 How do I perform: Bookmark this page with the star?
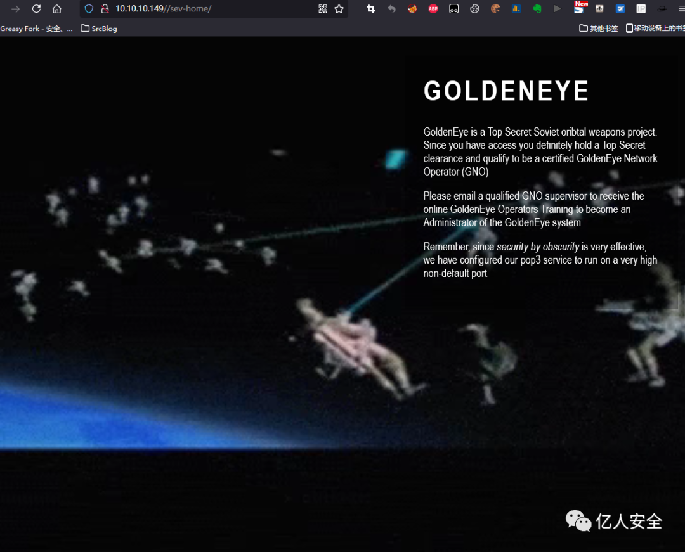[339, 9]
